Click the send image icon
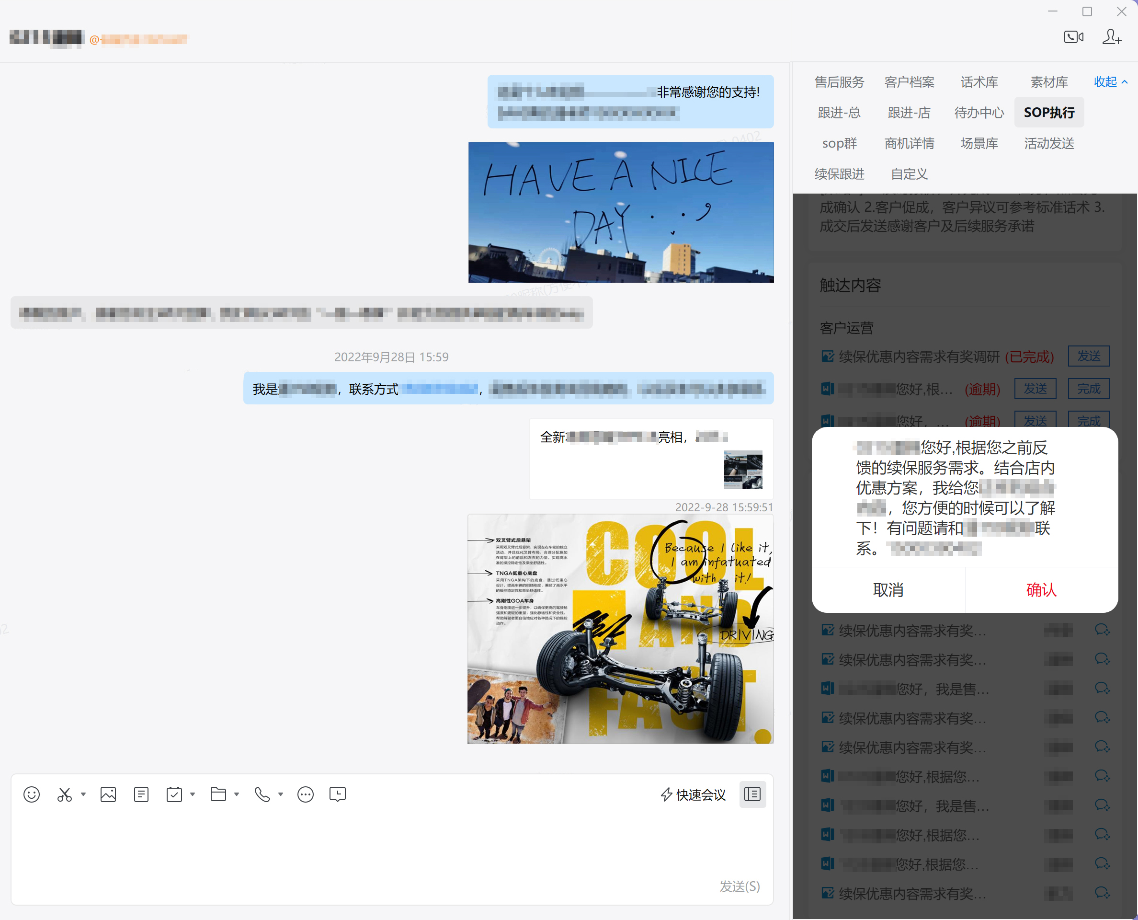Screen dimensions: 1138x920 [108, 794]
